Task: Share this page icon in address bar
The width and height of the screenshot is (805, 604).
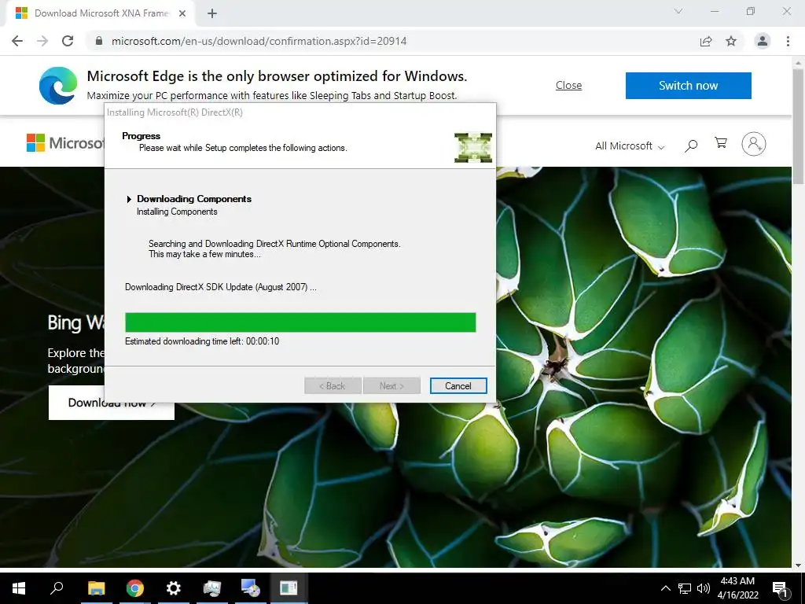Action: (x=706, y=41)
